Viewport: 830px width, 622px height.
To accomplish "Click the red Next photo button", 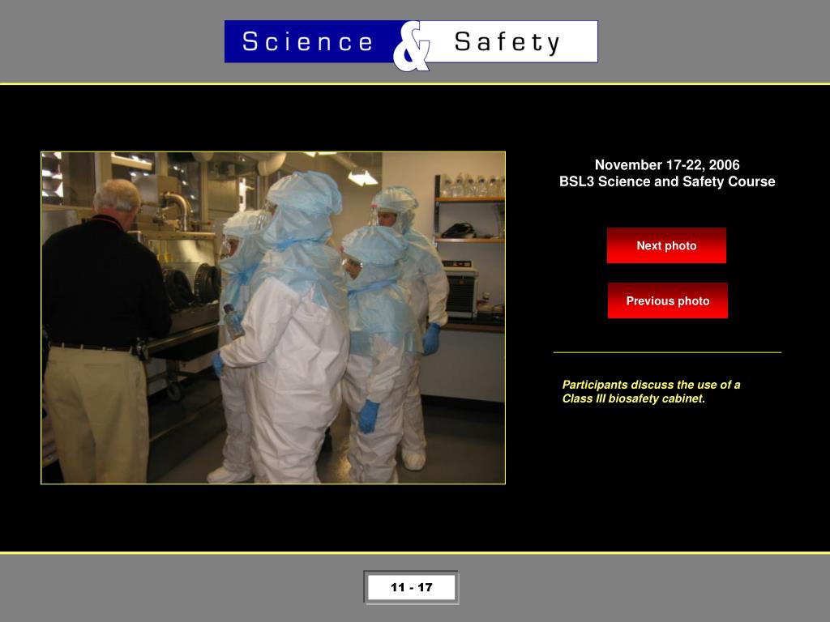I will [666, 245].
